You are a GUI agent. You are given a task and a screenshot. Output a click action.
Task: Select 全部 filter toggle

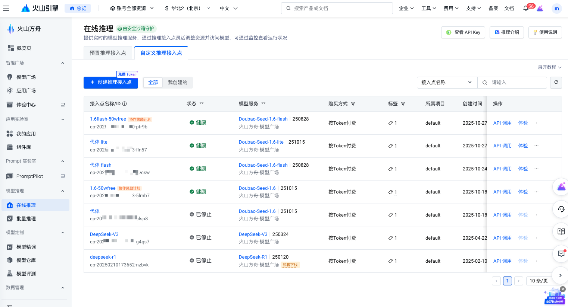point(153,82)
